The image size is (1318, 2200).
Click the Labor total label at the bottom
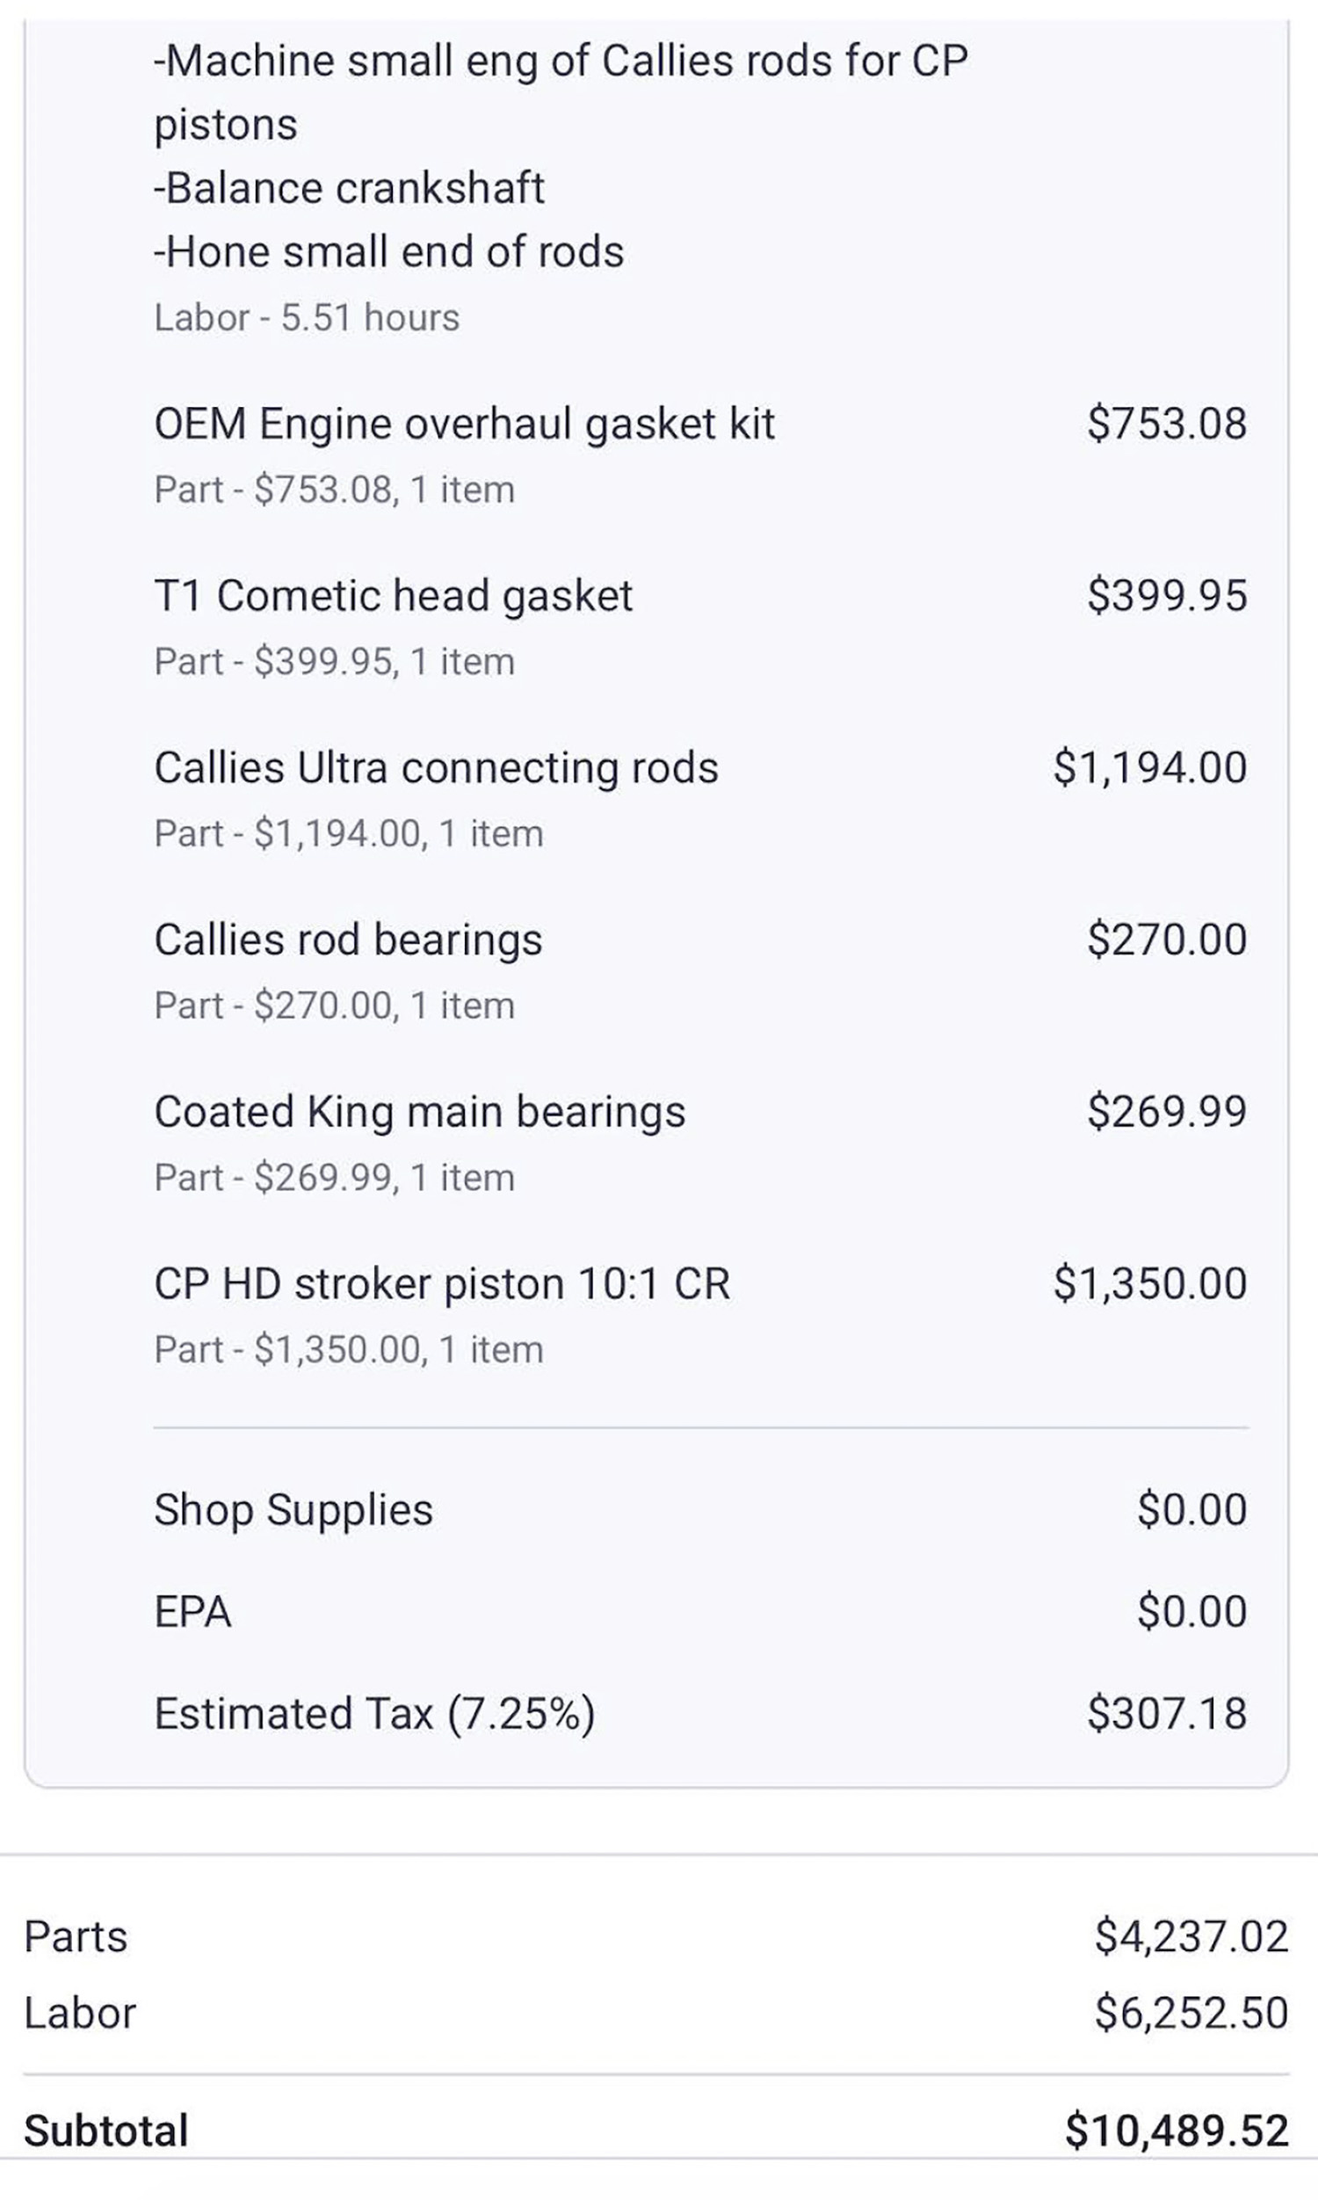pyautogui.click(x=80, y=2014)
